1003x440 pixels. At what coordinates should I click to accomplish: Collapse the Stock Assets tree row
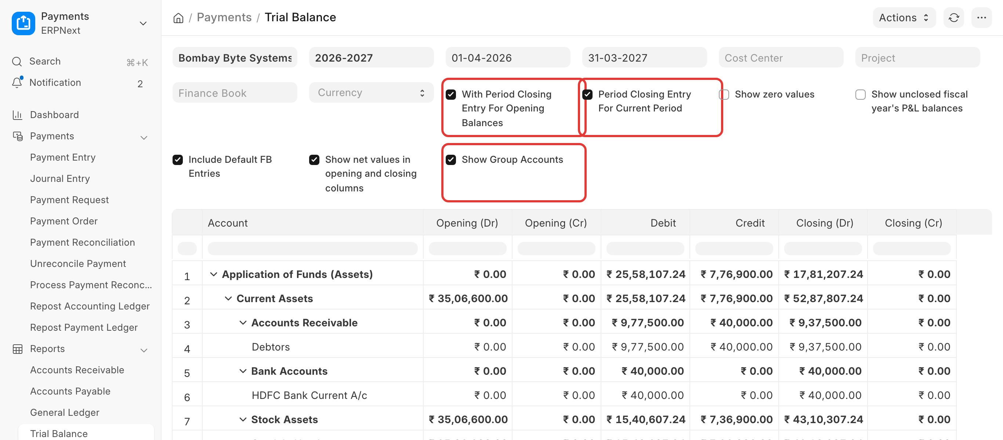click(243, 419)
